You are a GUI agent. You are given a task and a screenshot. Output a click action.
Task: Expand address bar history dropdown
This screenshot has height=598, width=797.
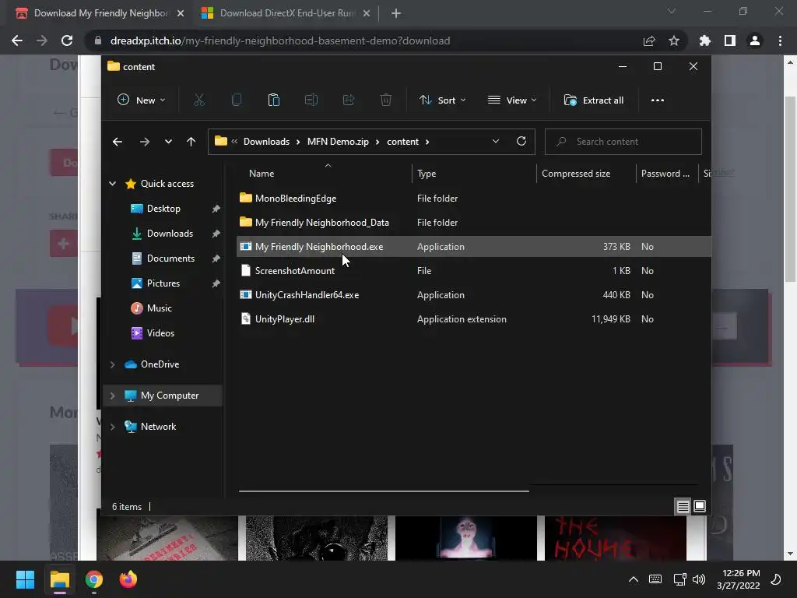coord(496,142)
